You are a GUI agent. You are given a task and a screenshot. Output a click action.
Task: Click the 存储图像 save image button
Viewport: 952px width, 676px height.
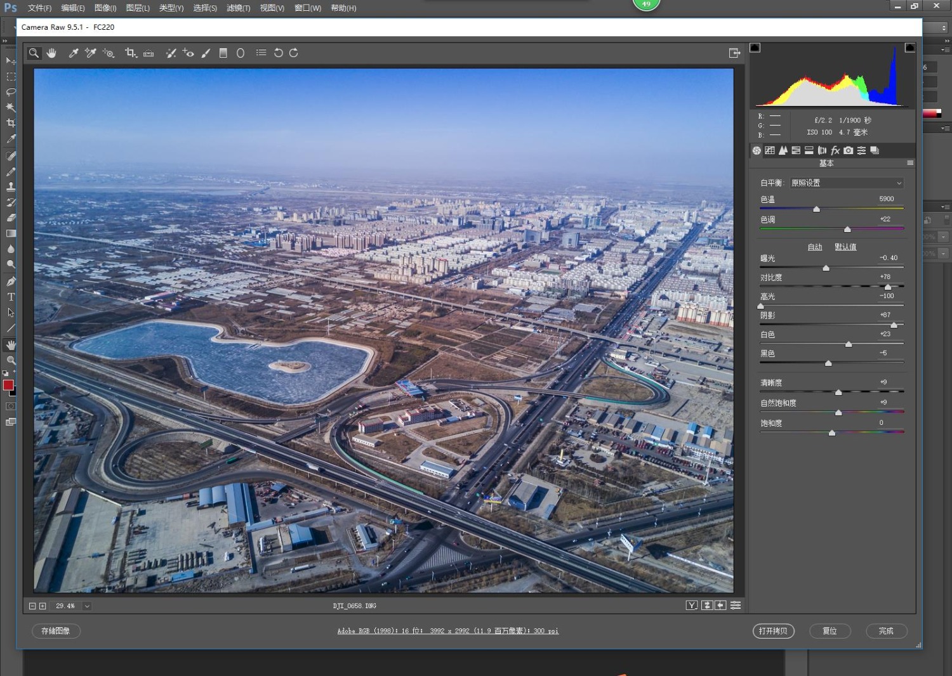point(56,631)
